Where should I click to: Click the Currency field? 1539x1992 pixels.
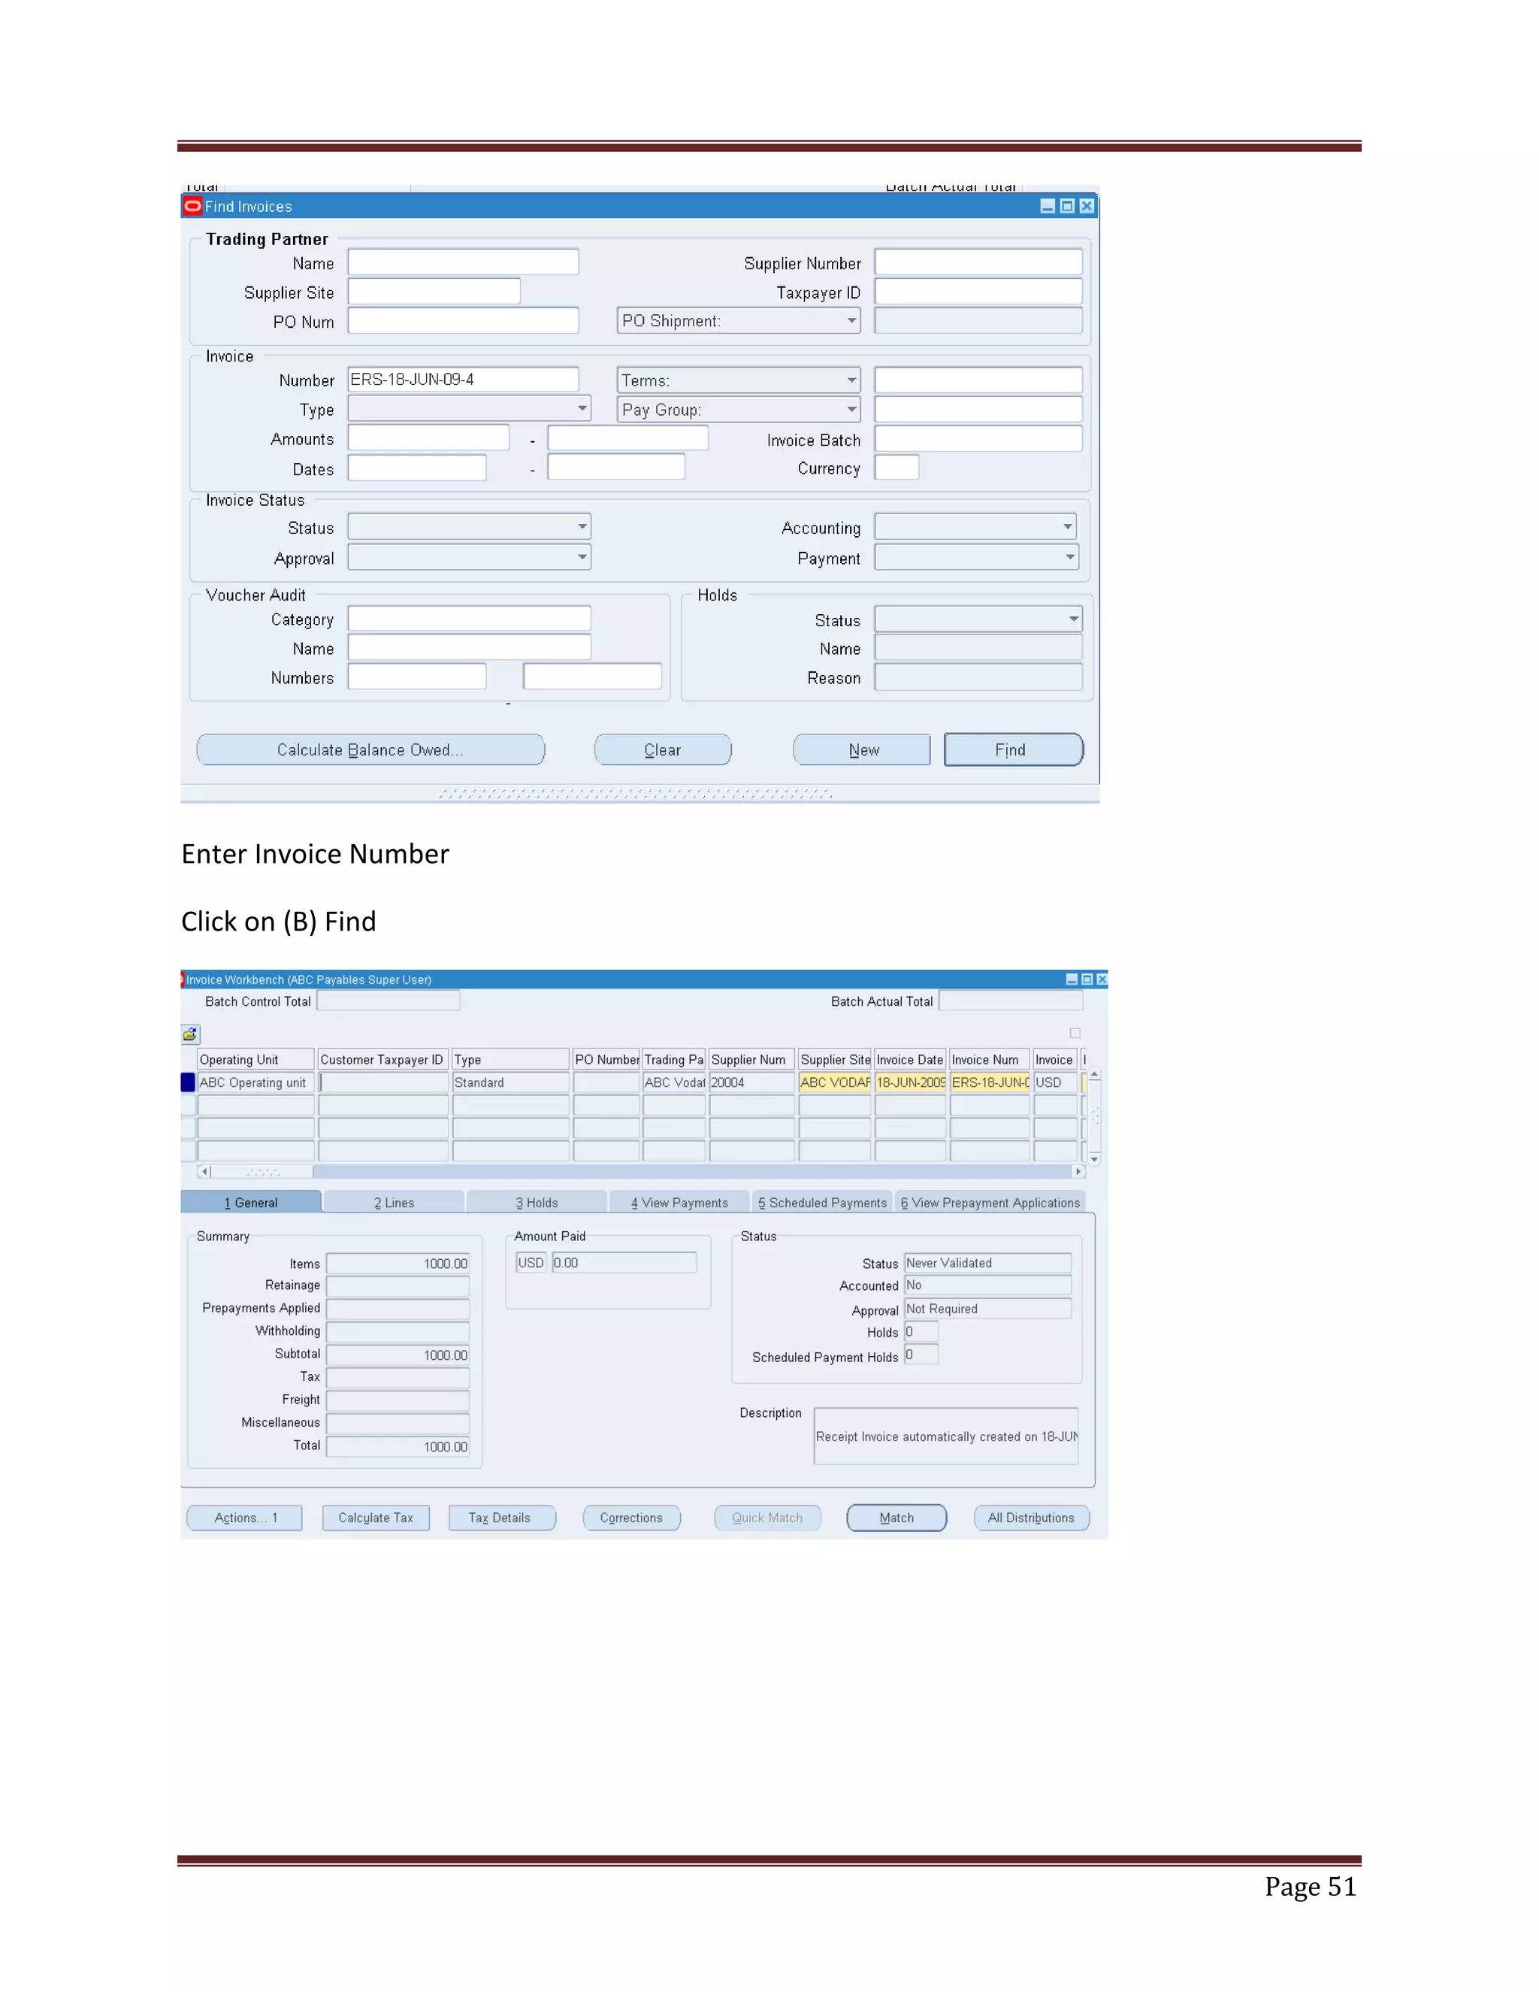896,467
